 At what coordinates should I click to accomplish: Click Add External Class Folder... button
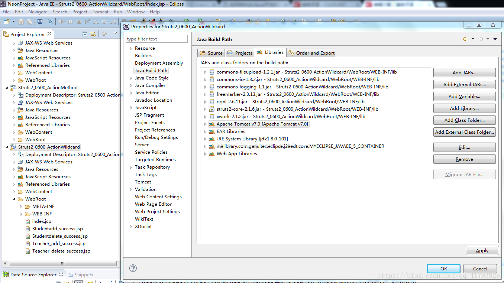coord(464,132)
